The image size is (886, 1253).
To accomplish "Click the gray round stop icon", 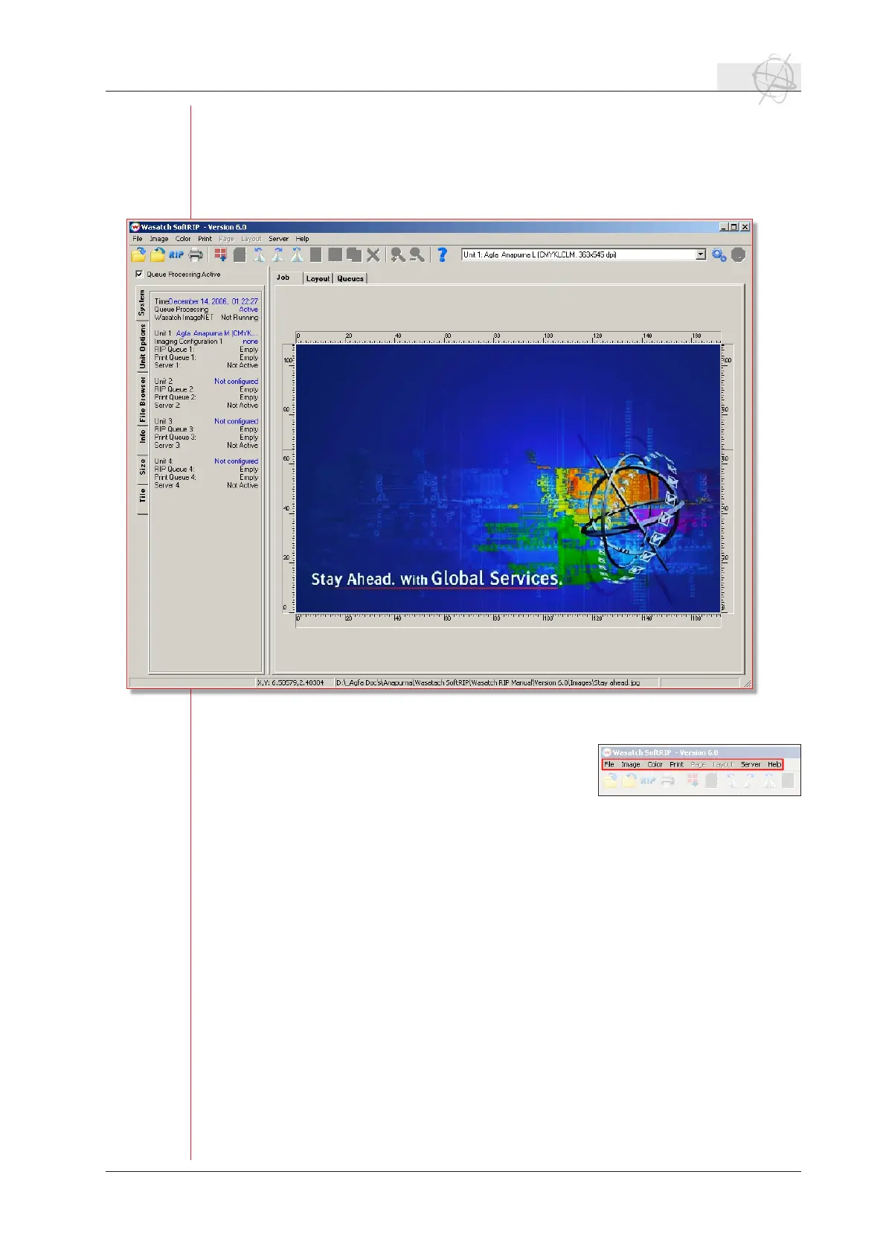I will (x=738, y=254).
